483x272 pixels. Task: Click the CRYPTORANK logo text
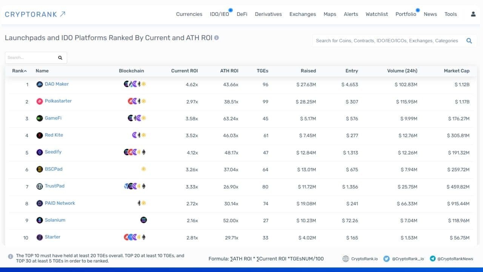click(31, 14)
